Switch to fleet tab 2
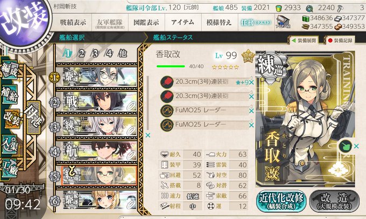366x219 pixels. (x=81, y=54)
